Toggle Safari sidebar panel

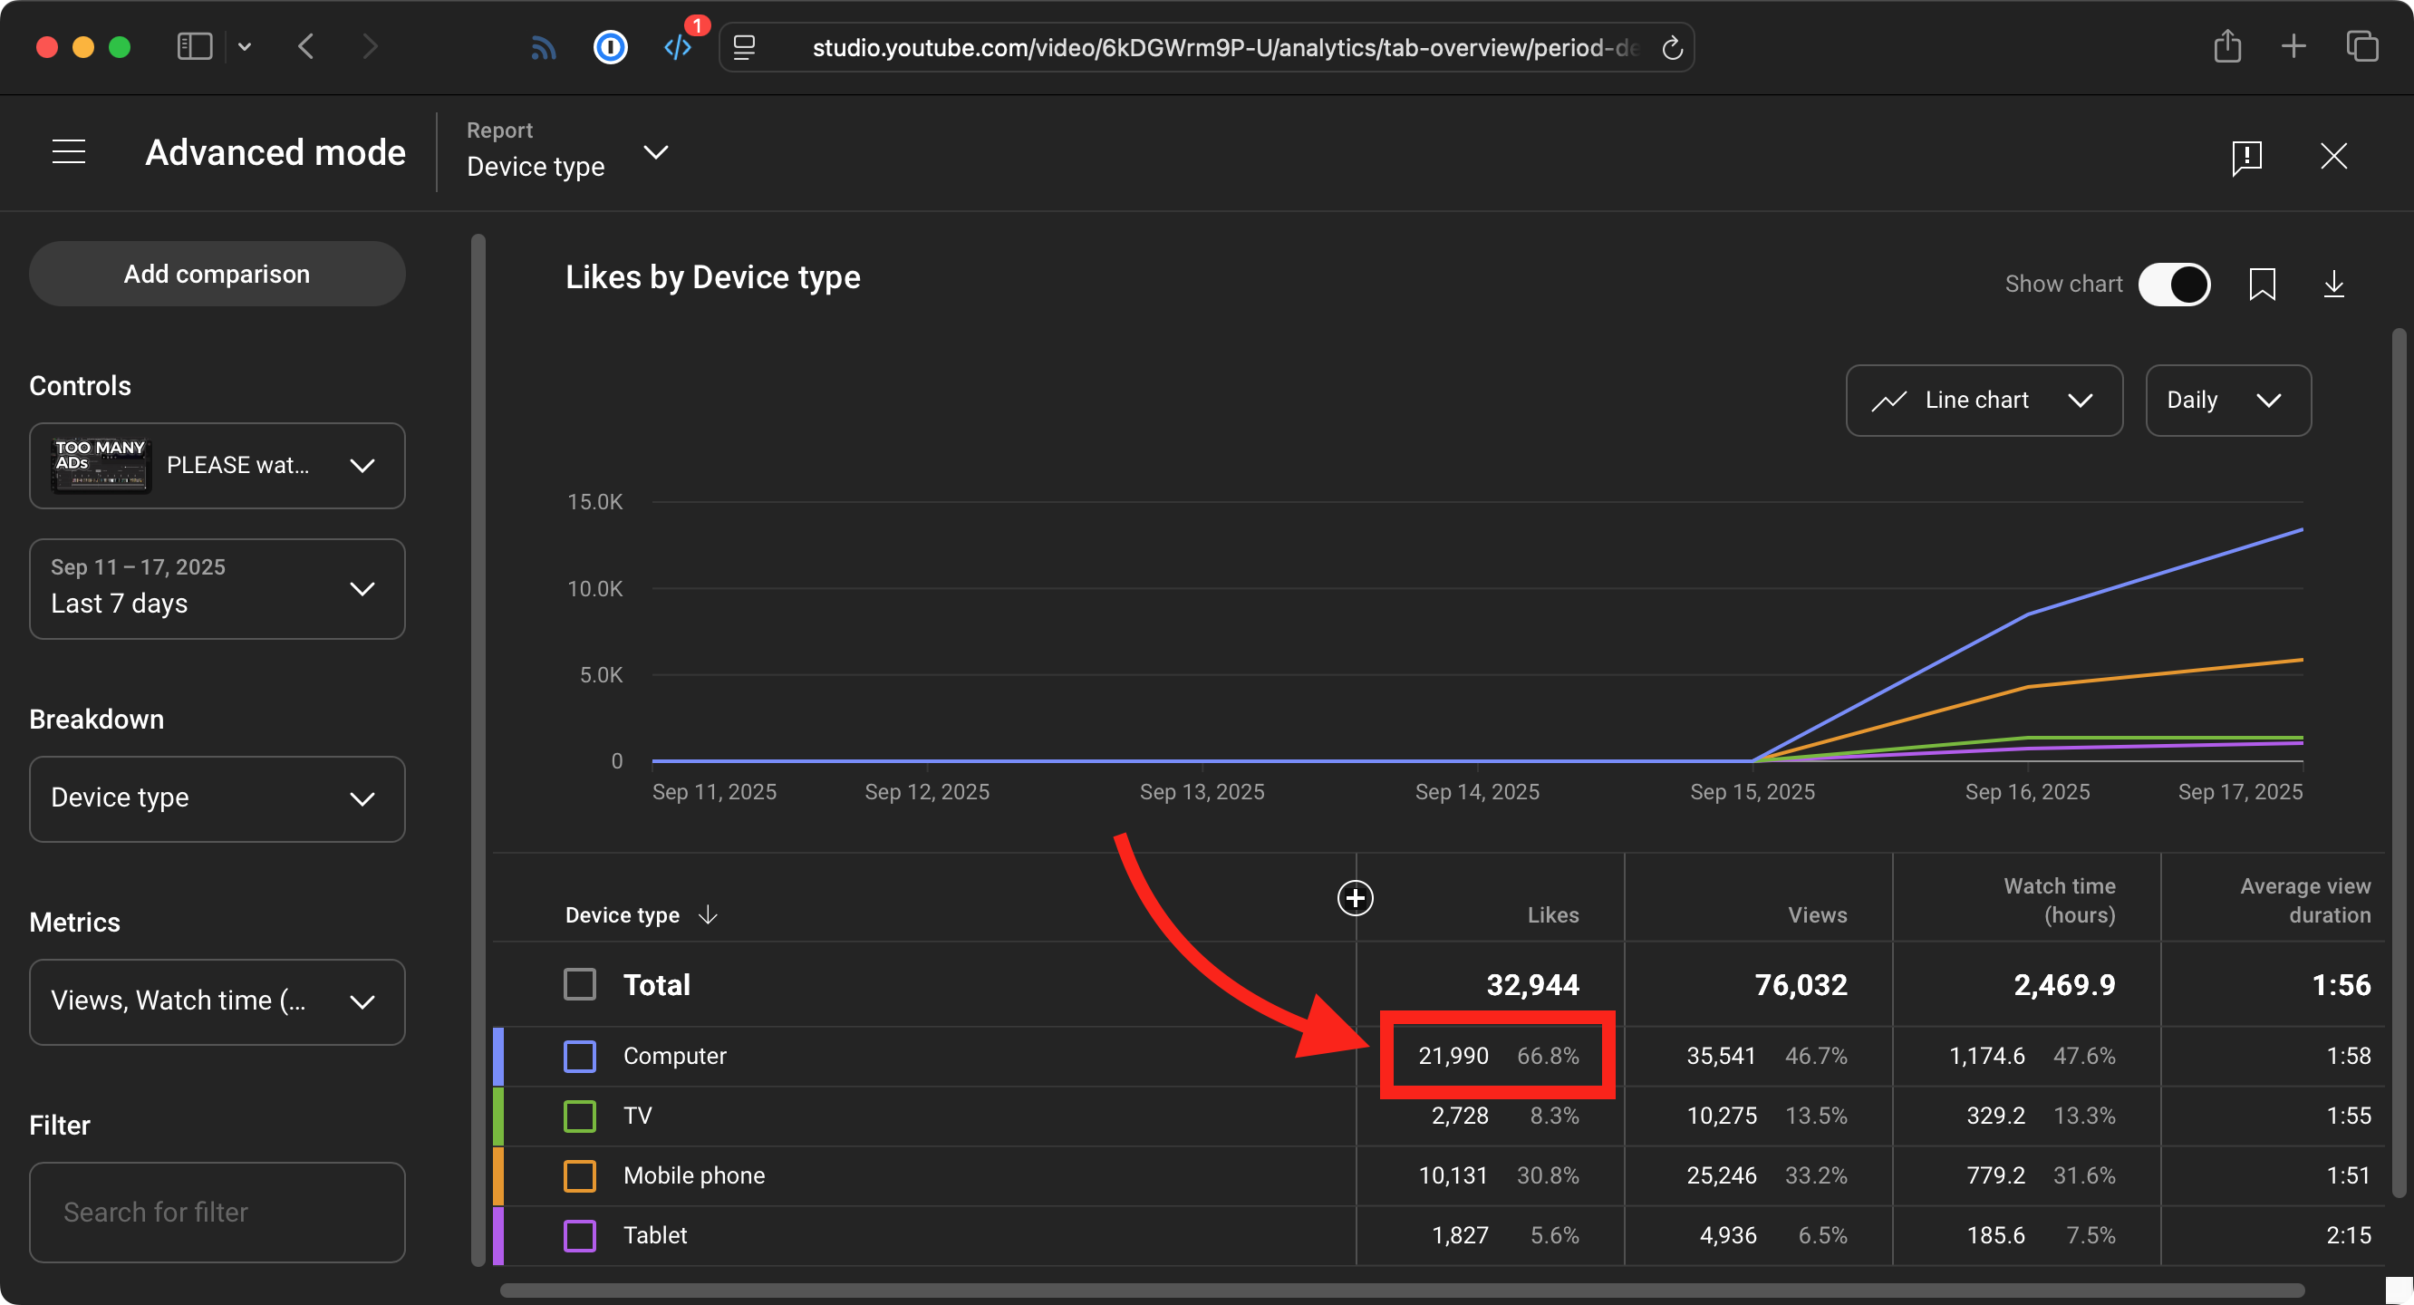tap(195, 47)
